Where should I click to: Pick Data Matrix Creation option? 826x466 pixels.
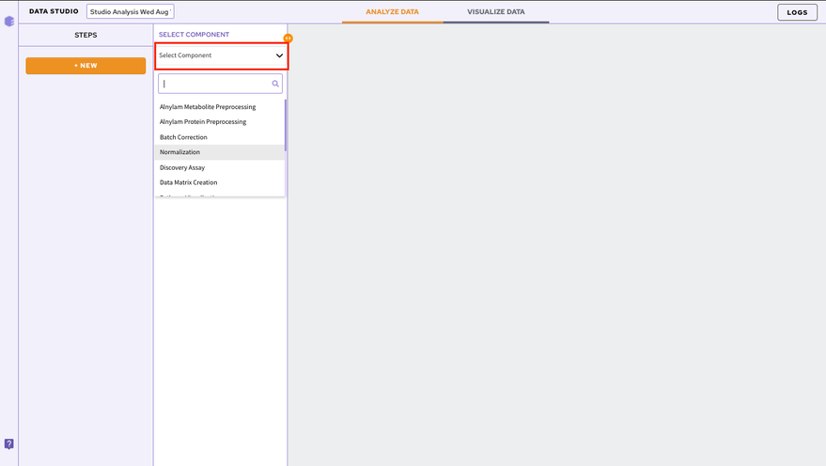220,182
